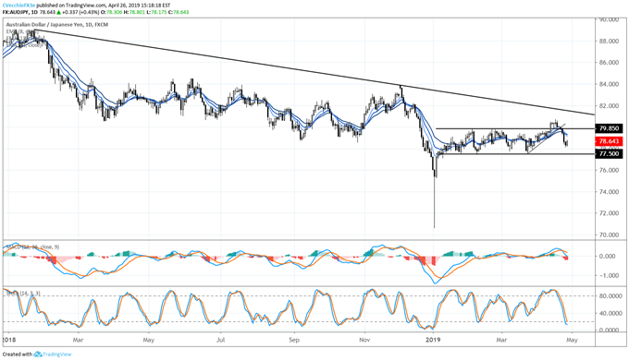This screenshot has height=361, width=629.
Task: Click the 72.000 price axis value
Action: tap(609, 213)
